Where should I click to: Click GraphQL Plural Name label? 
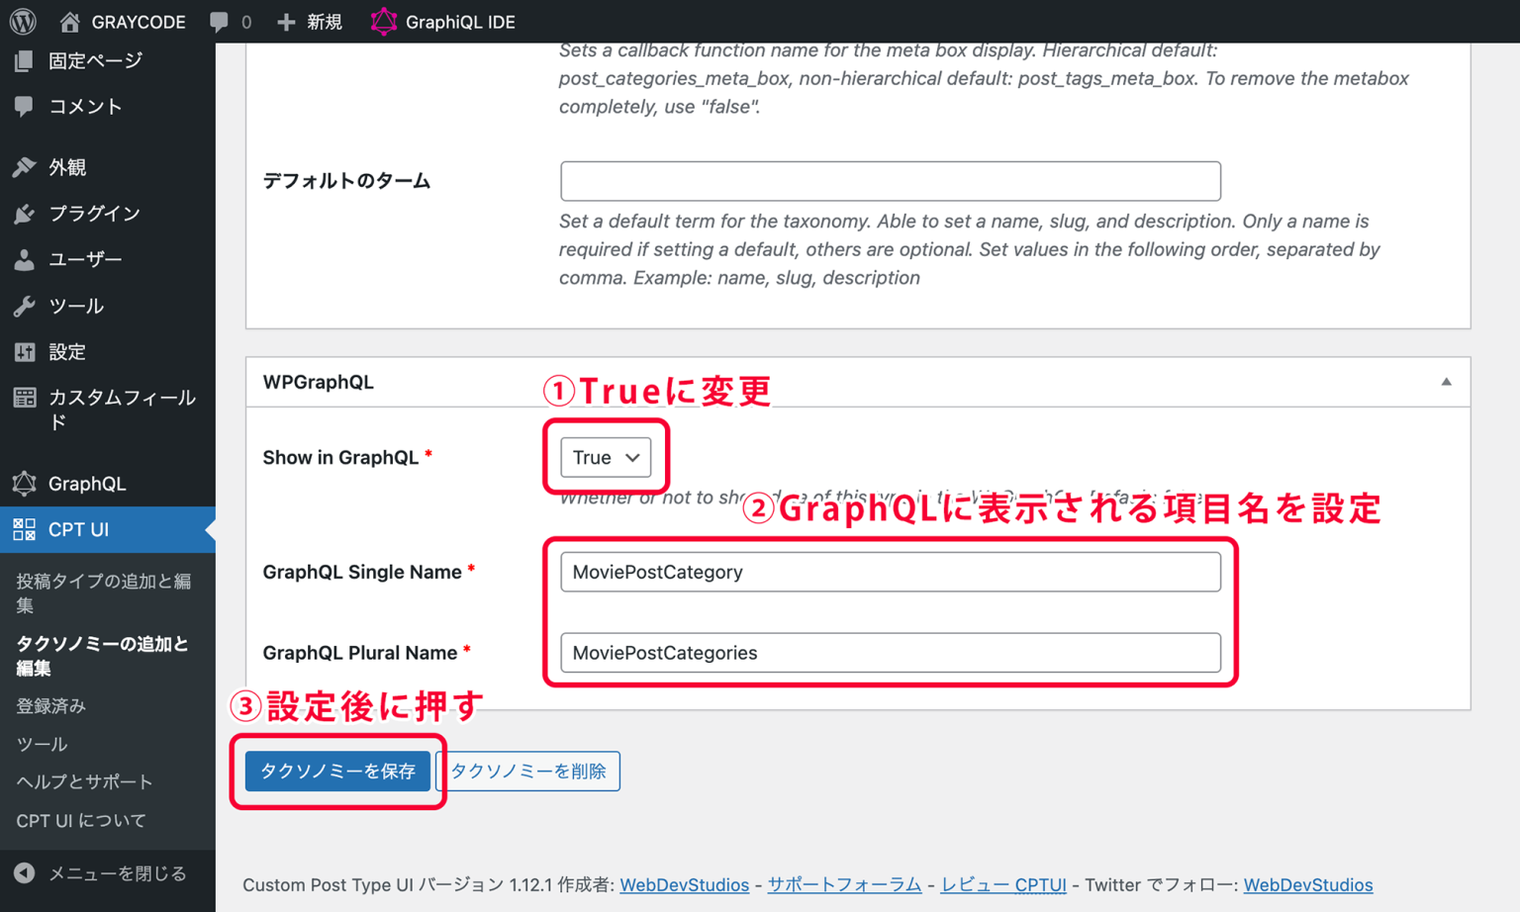(x=359, y=653)
